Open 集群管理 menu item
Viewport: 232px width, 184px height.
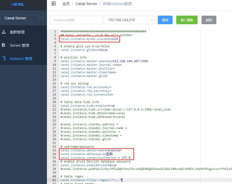pos(17,32)
